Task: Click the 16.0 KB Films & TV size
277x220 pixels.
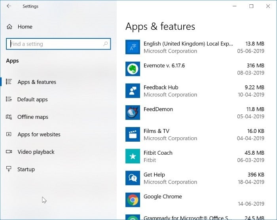Action: pos(256,131)
